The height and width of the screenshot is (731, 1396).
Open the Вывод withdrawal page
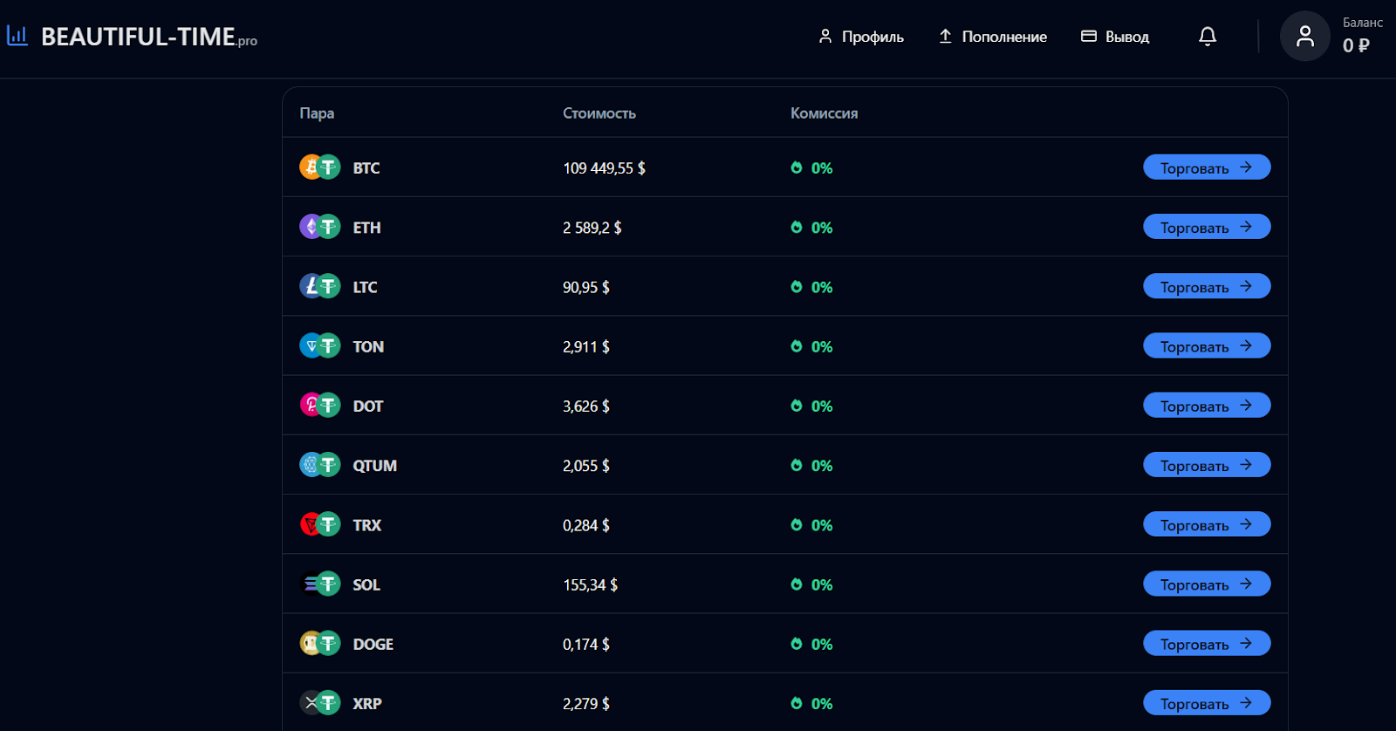(x=1115, y=37)
